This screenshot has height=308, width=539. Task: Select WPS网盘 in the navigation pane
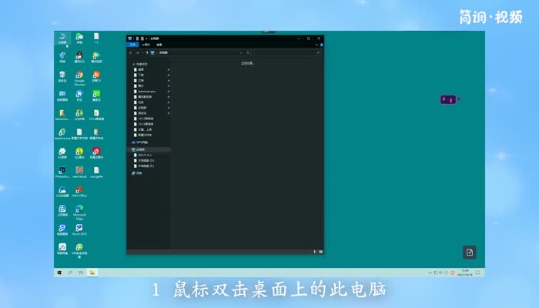(140, 142)
